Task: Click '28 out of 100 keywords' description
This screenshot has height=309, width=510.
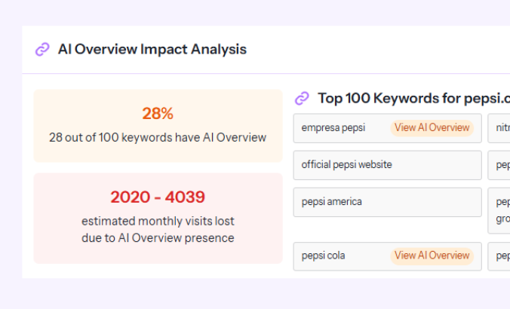Action: [x=158, y=137]
